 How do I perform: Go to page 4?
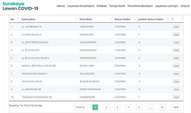pos(128,107)
